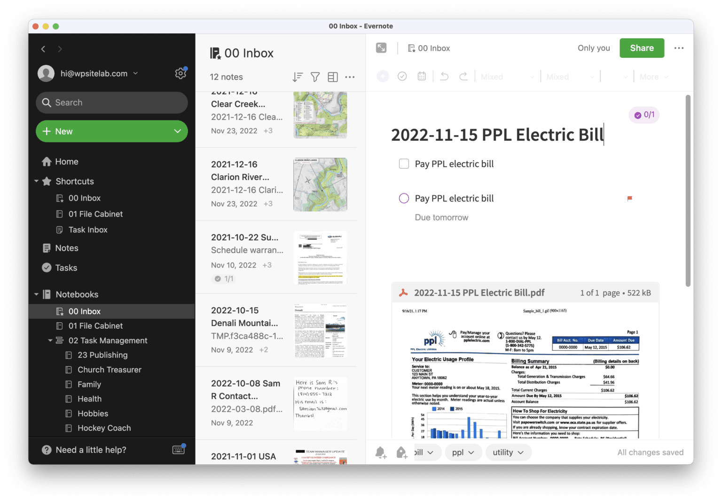Screen dimensions: 722x502
Task: Undo the last edit
Action: 444,76
